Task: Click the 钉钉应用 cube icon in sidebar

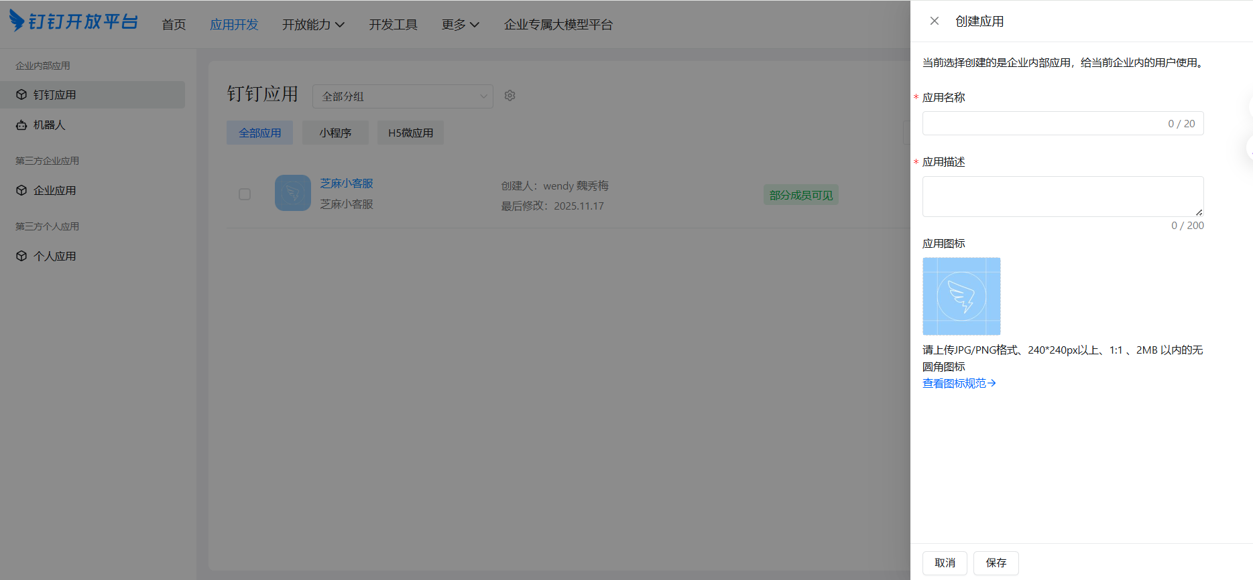Action: 21,95
